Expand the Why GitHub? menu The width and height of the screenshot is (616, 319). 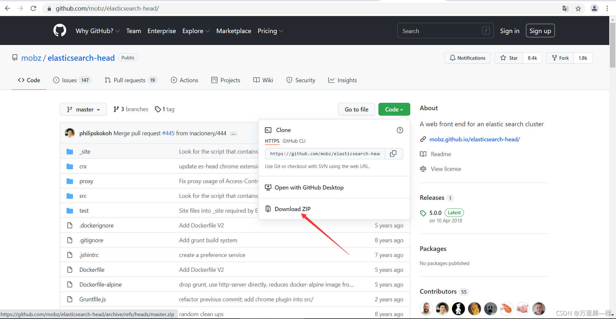point(98,31)
